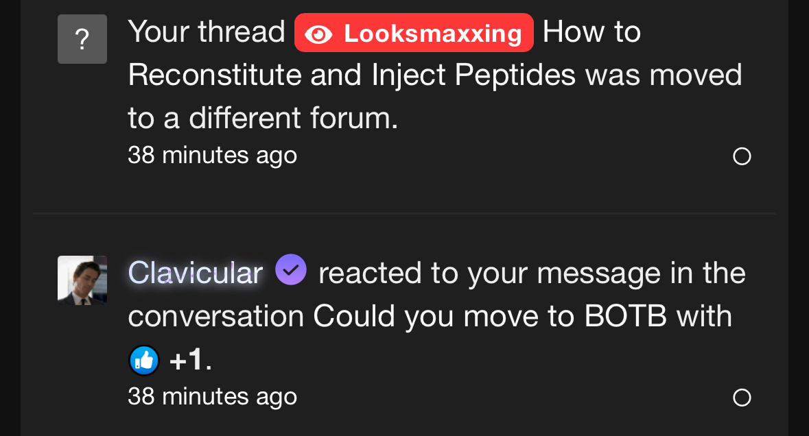This screenshot has width=809, height=436.
Task: Open the red Looksmaxxing forum tag
Action: 414,33
